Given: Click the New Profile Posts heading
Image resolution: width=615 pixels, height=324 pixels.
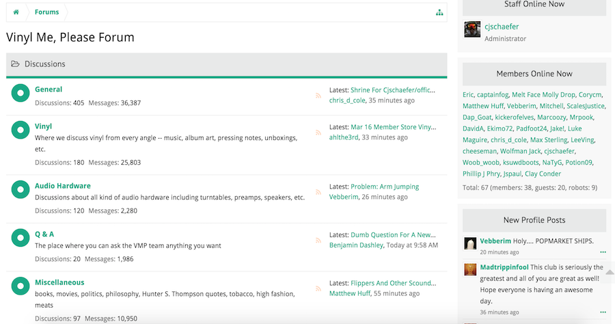Looking at the screenshot, I should point(534,220).
